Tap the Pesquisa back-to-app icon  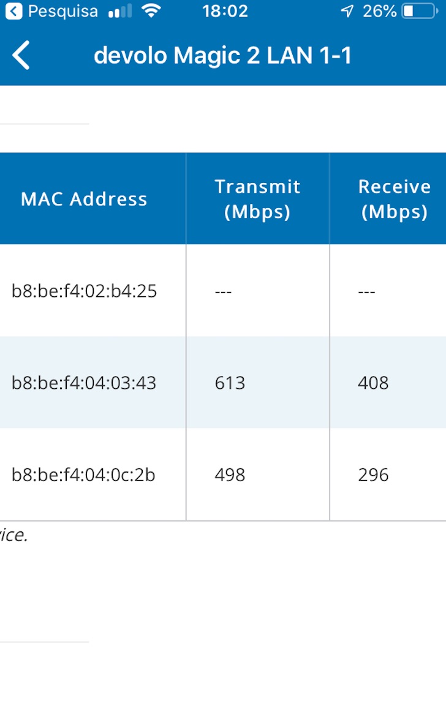coord(13,11)
